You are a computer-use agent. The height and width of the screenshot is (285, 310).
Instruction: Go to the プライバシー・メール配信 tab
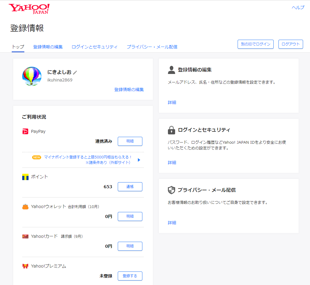pyautogui.click(x=152, y=47)
